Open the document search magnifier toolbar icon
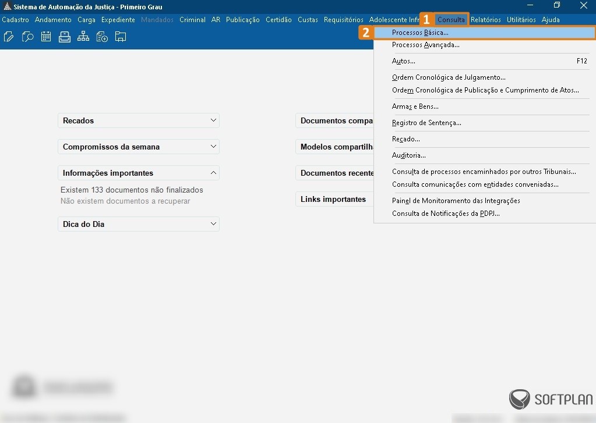 [27, 37]
